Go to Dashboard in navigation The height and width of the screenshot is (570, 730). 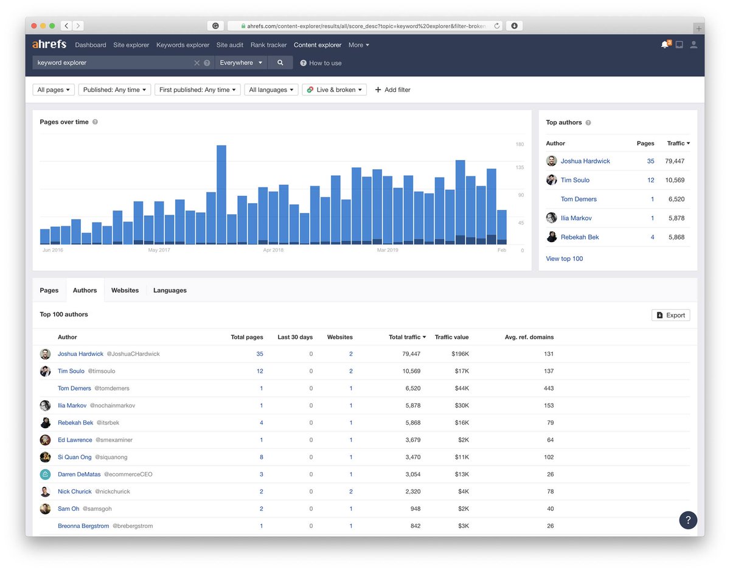(91, 45)
